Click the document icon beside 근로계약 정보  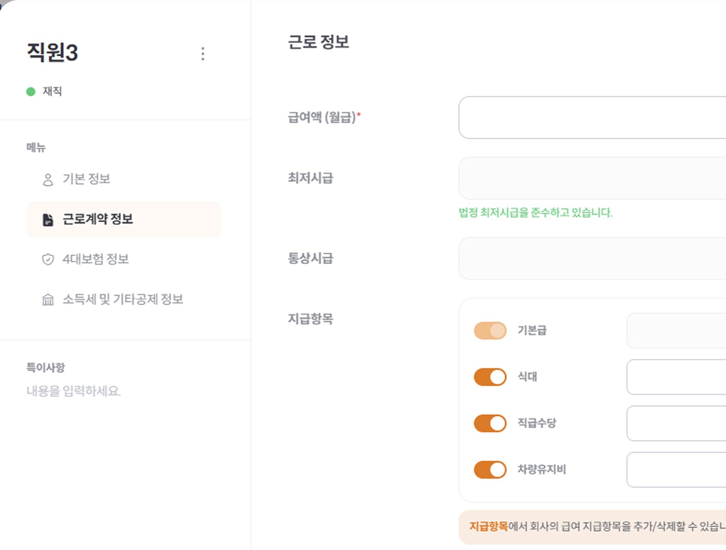[x=47, y=219]
